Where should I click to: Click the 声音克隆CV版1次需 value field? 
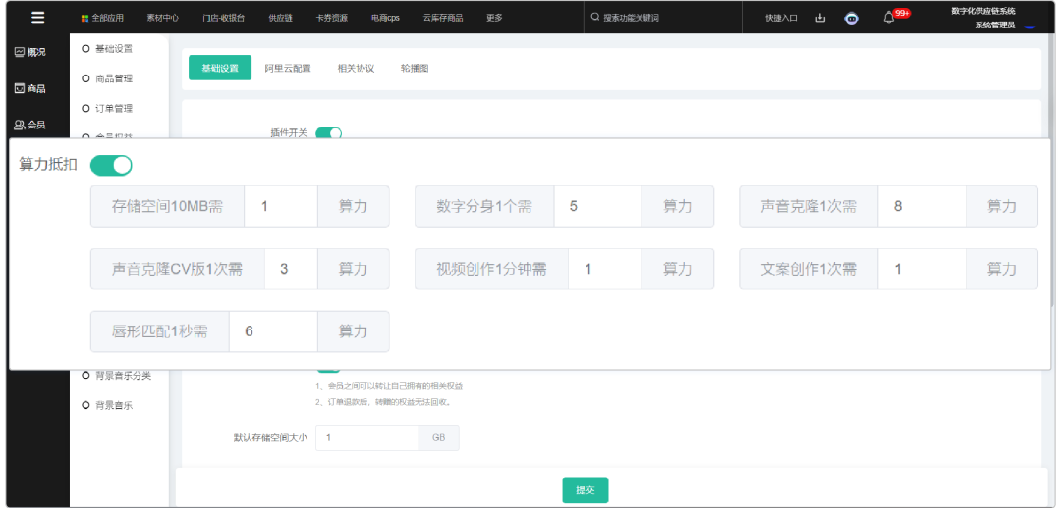[x=291, y=269]
